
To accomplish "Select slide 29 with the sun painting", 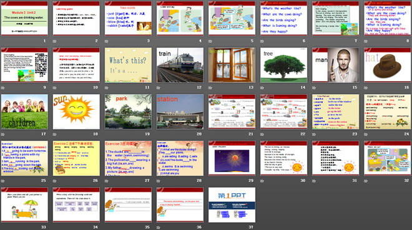I will coord(232,158).
